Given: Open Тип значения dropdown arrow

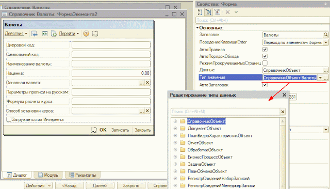Looking at the screenshot, I should tap(320, 77).
